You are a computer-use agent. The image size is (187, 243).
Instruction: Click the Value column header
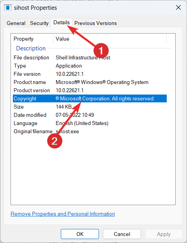click(x=62, y=39)
